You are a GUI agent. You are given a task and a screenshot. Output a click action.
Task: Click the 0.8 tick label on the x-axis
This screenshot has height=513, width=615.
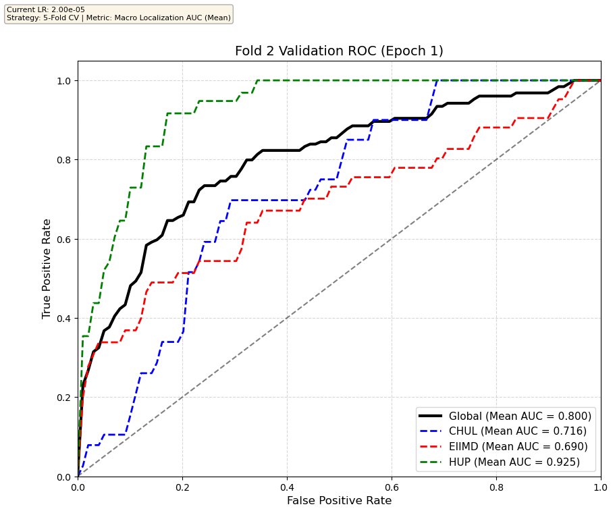496,486
